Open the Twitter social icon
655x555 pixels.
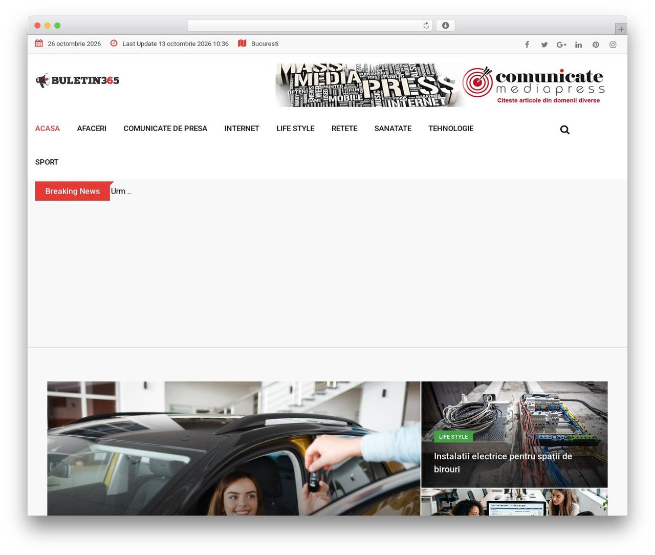[544, 45]
